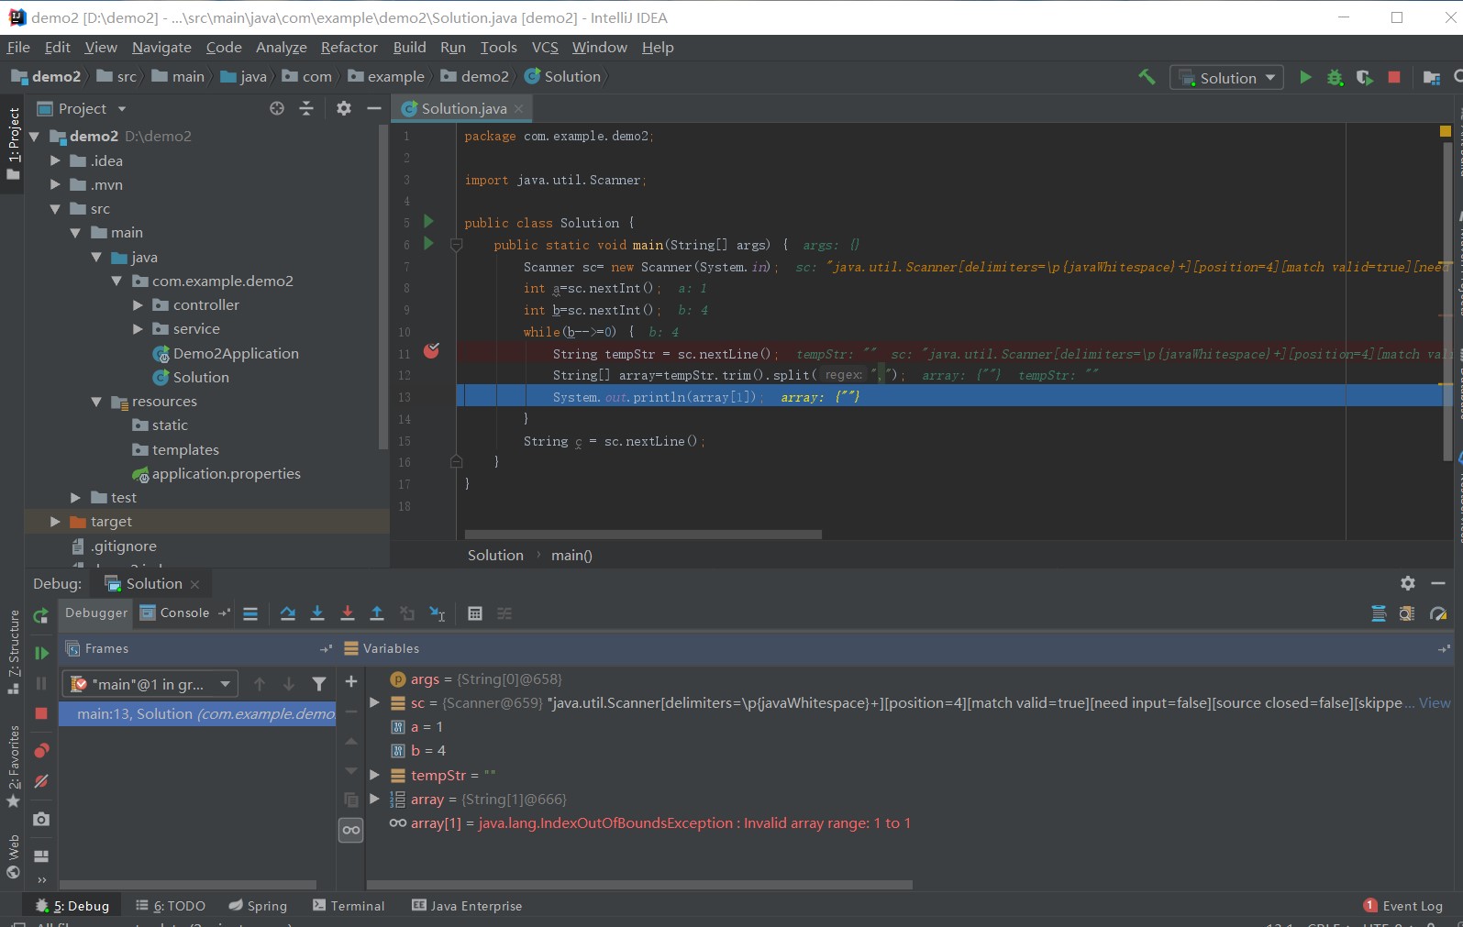This screenshot has height=927, width=1463.
Task: Open the Navigate menu
Action: 161,47
